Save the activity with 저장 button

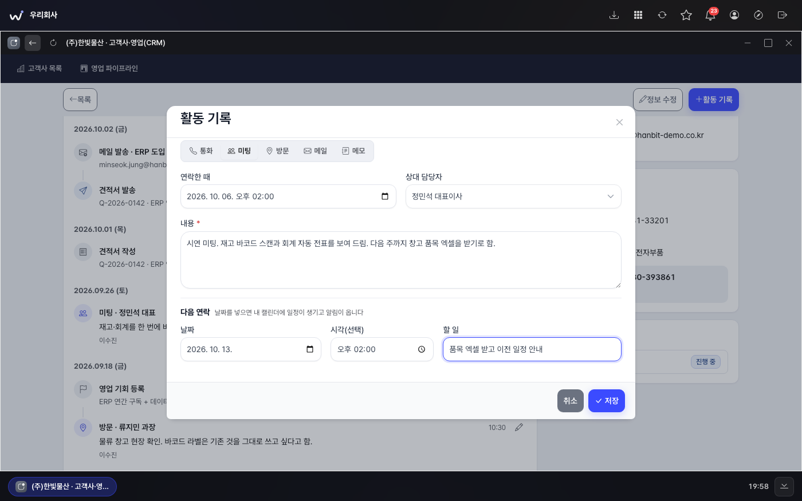[607, 401]
